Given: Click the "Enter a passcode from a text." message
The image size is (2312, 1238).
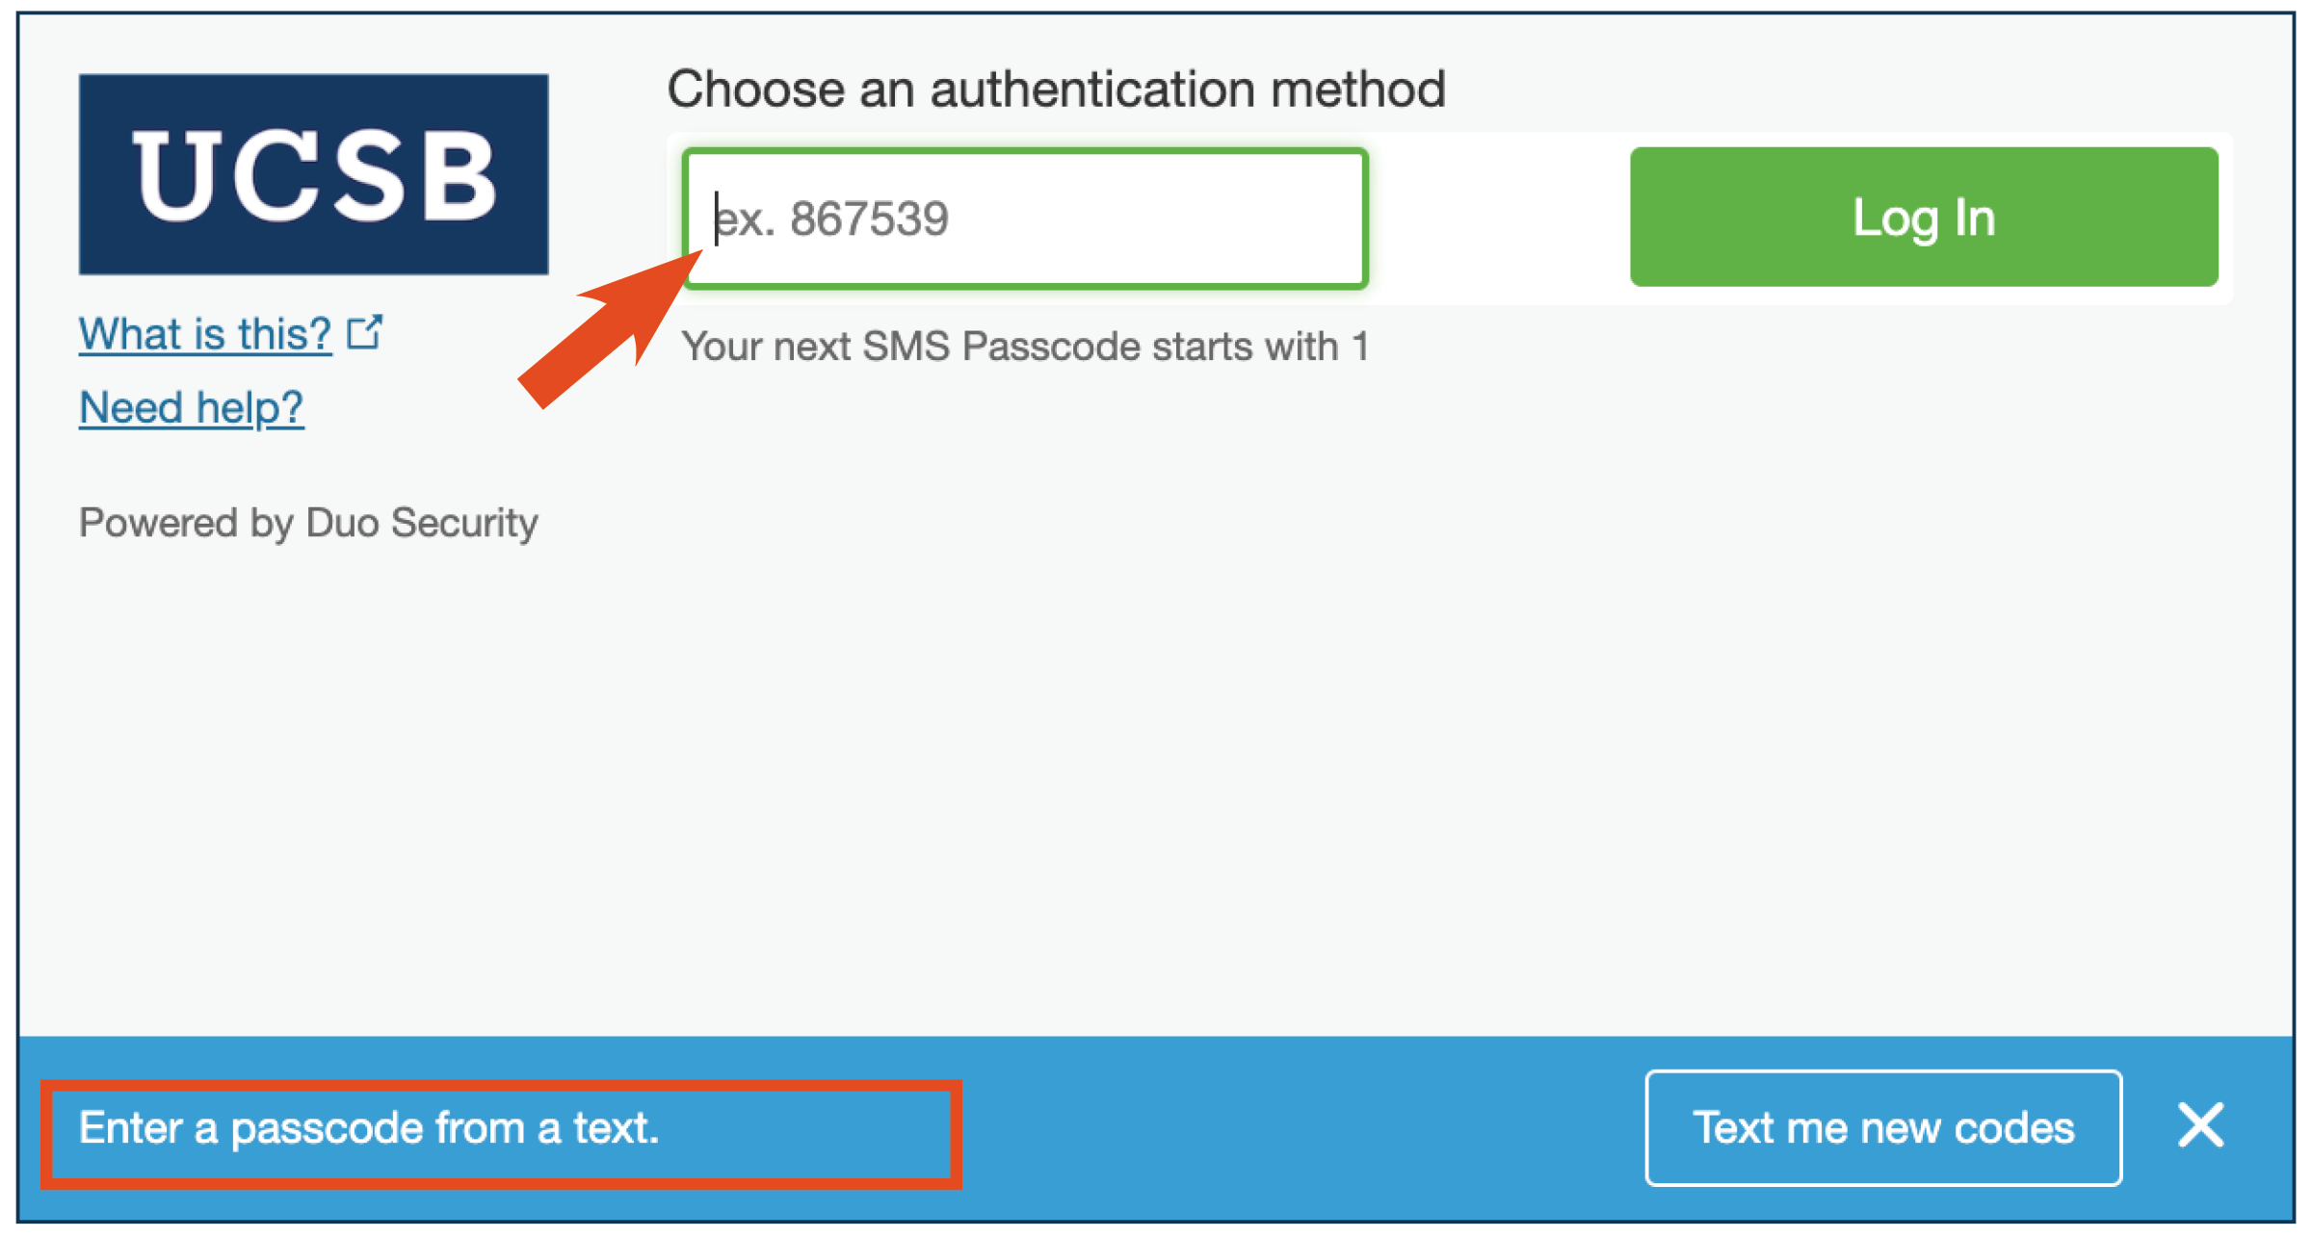Looking at the screenshot, I should [x=369, y=1127].
